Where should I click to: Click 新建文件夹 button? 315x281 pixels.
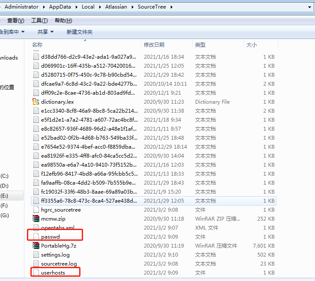80,32
